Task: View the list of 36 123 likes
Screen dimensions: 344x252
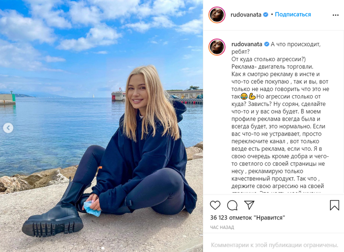Action: pos(247,218)
